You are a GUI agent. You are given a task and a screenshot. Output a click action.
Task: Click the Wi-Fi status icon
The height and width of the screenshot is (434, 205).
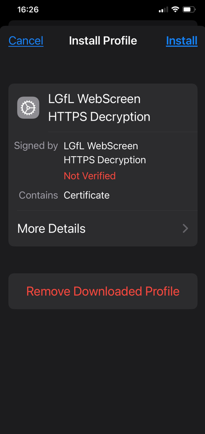coord(175,10)
